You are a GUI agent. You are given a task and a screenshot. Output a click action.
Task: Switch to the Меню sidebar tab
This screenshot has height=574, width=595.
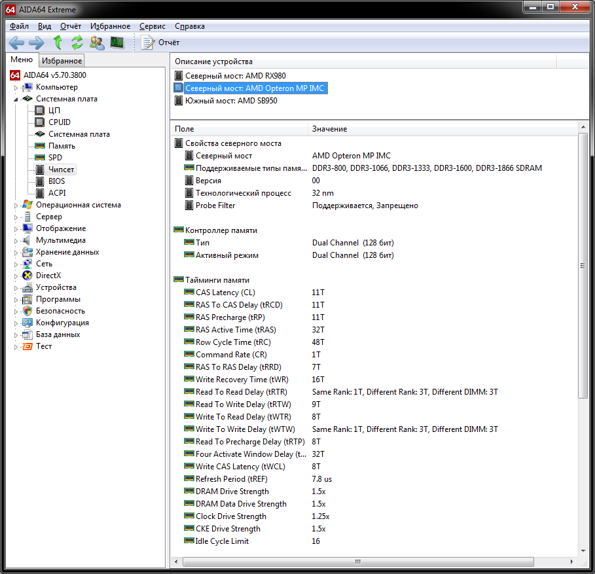point(22,60)
